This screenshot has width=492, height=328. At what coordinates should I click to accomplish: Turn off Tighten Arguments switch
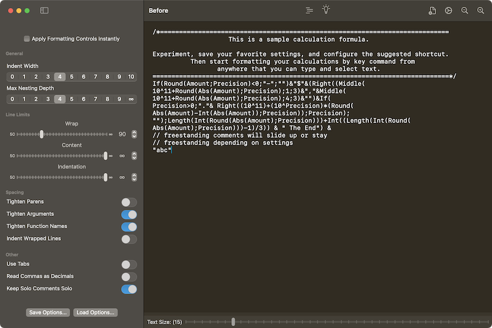pos(129,214)
